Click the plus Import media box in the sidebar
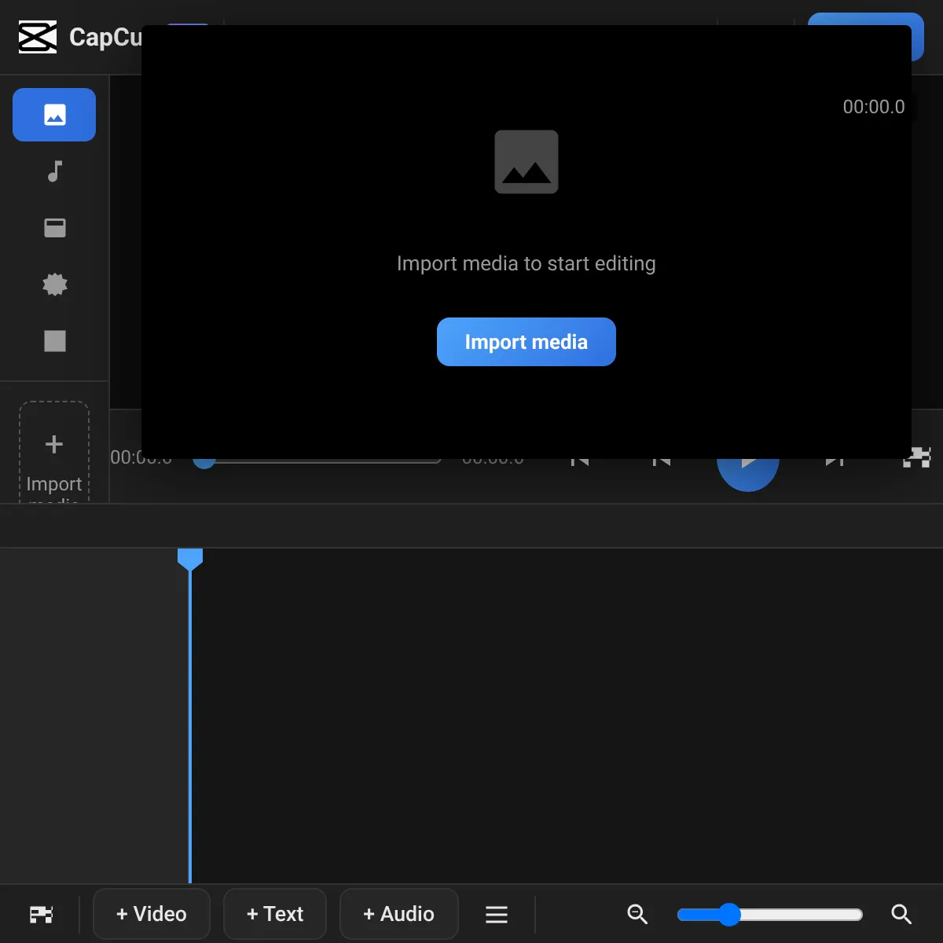This screenshot has width=943, height=943. 54,453
